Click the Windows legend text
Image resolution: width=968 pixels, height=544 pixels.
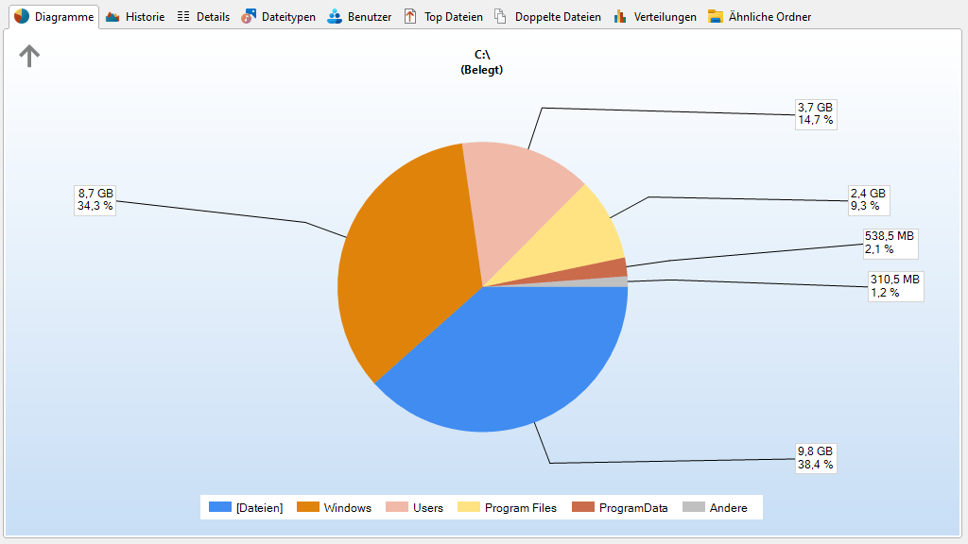click(x=348, y=507)
